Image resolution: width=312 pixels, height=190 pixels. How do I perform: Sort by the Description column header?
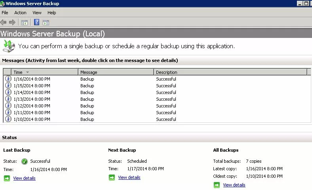coord(230,72)
